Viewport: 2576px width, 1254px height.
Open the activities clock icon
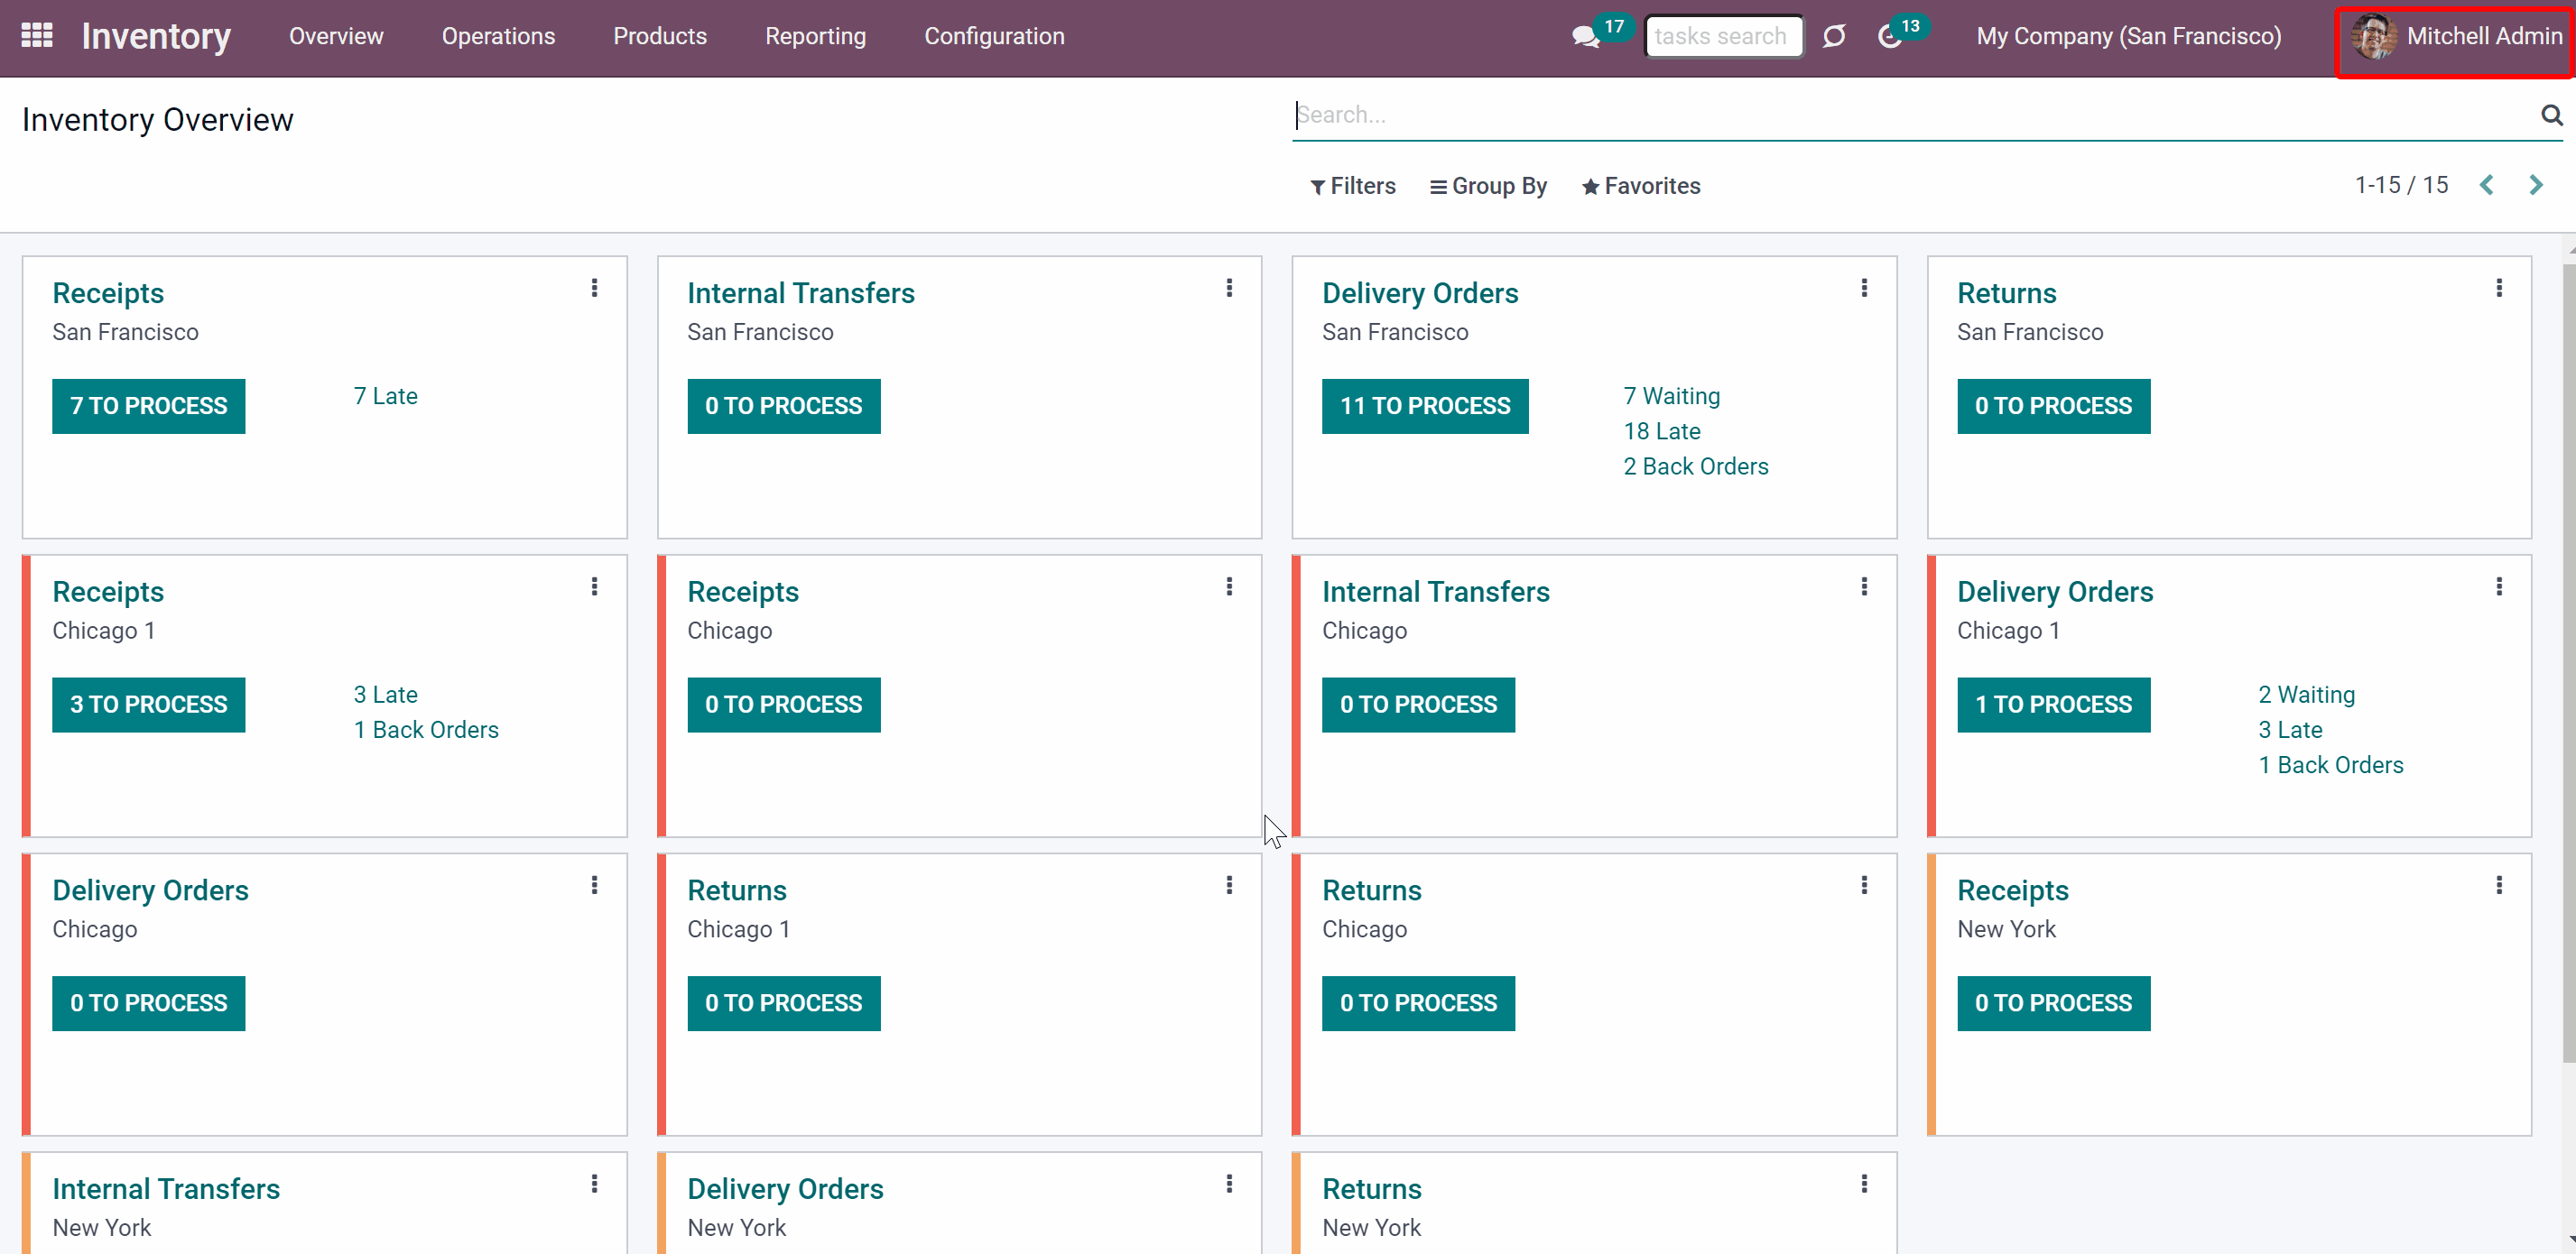[x=1889, y=37]
